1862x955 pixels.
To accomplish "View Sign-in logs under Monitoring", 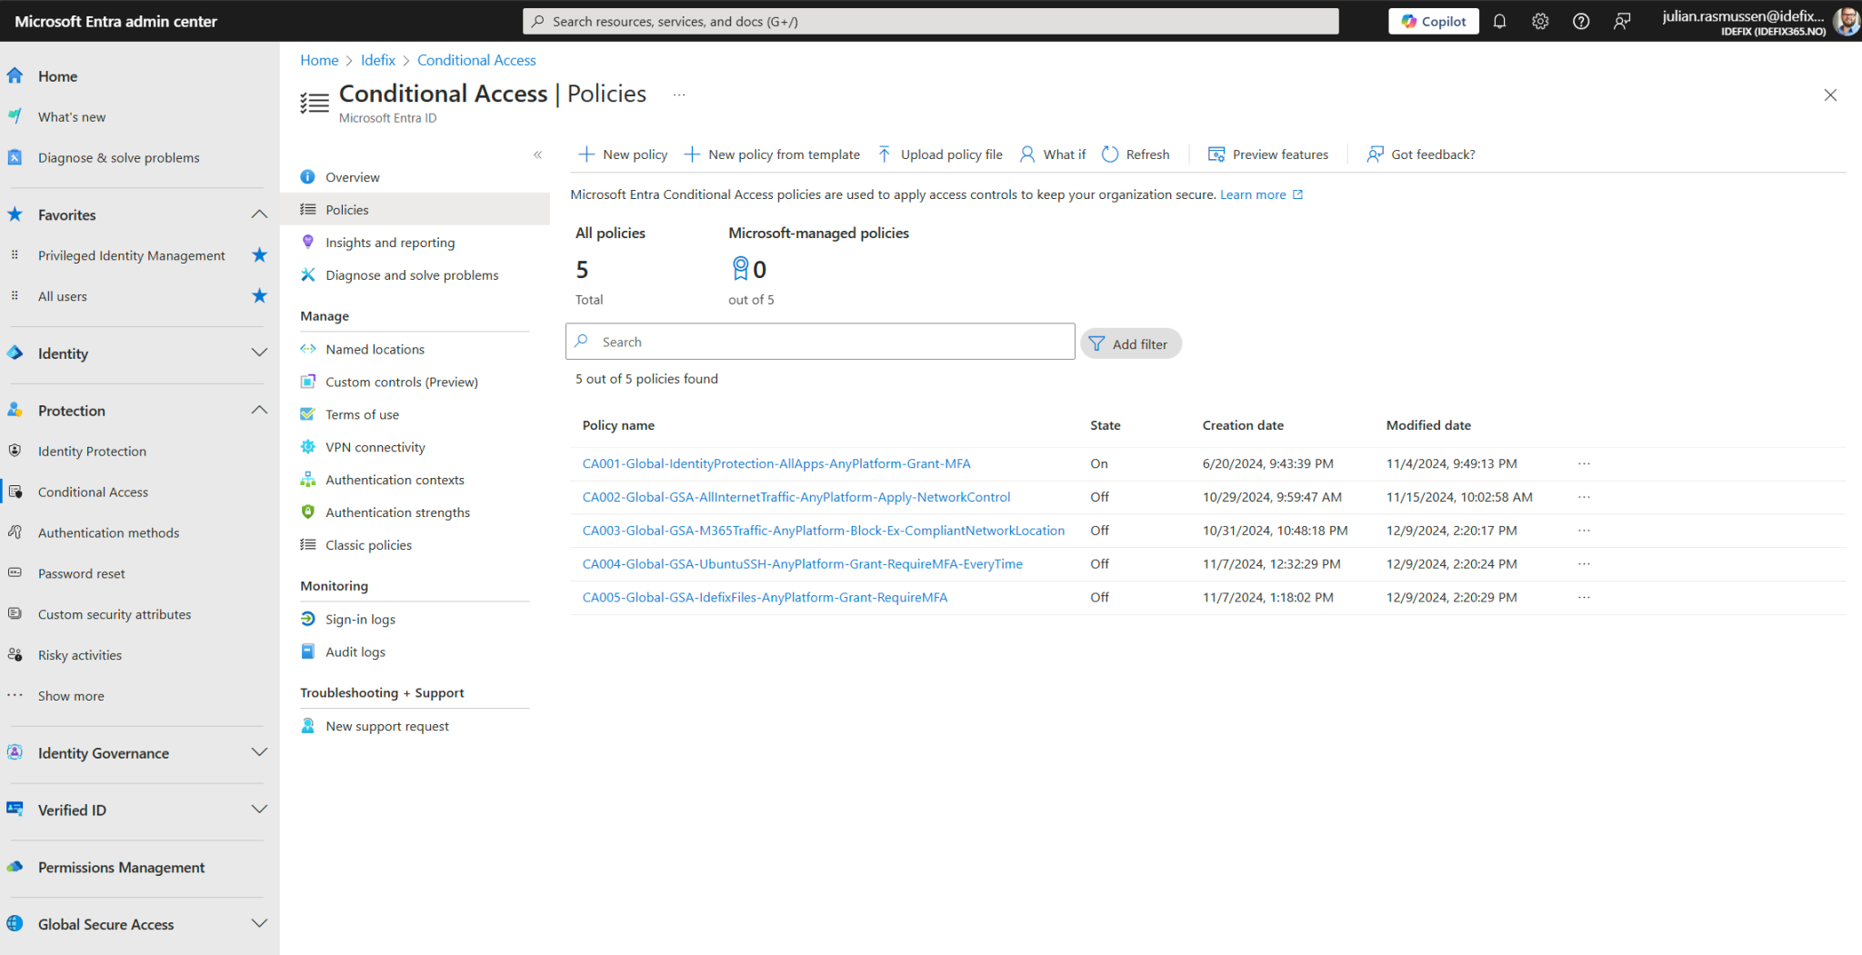I will tap(360, 619).
